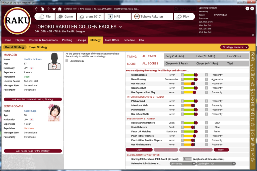Image resolution: width=257 pixels, height=171 pixels.
Task: Click the dollar sign finances icon
Action: [252, 154]
